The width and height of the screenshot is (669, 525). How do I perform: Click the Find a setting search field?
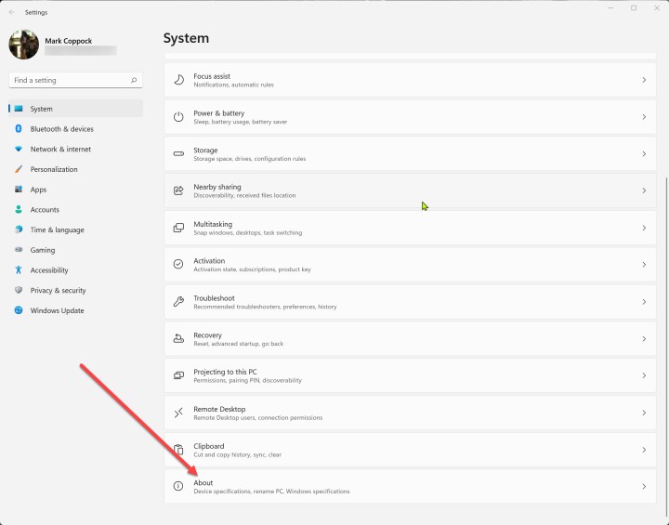point(70,81)
